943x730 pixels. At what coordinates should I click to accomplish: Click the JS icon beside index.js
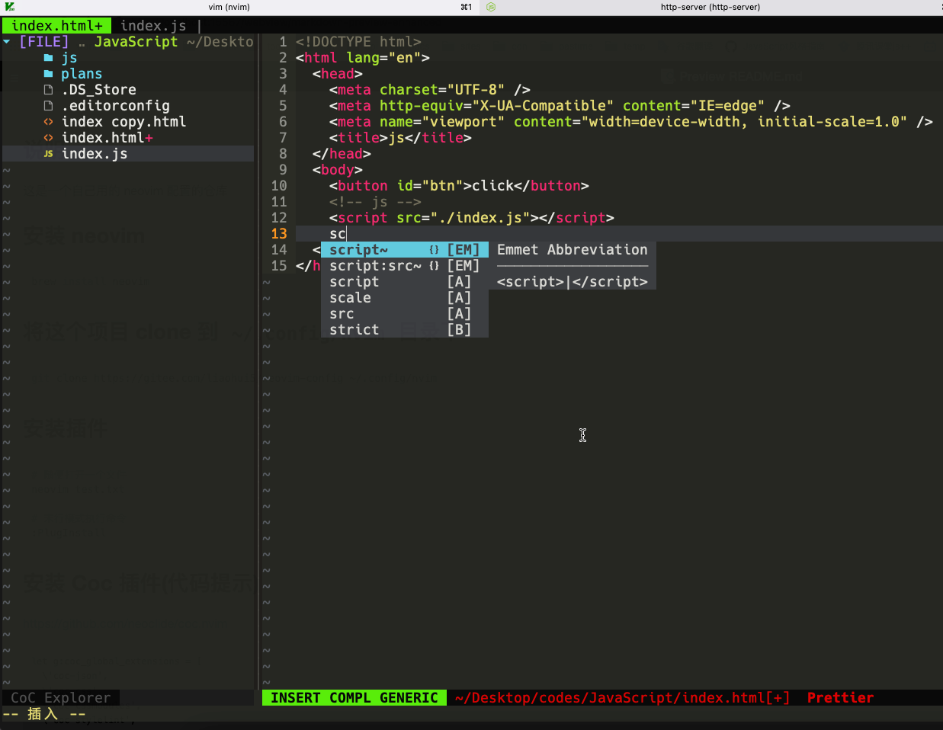click(x=48, y=154)
